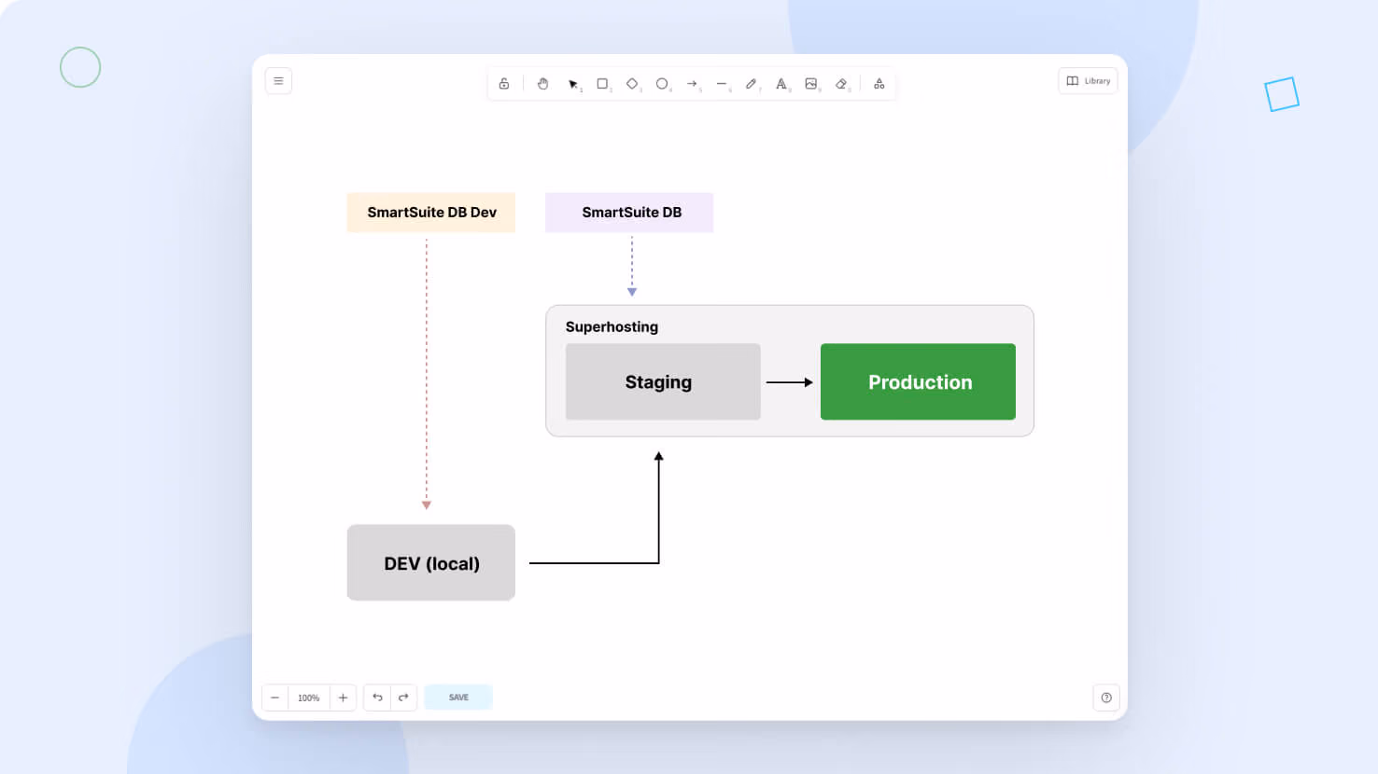Select the Staging box
The image size is (1378, 774).
(663, 381)
